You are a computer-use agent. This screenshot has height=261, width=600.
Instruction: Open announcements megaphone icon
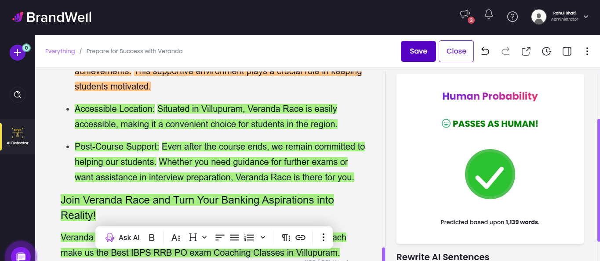[x=465, y=15]
